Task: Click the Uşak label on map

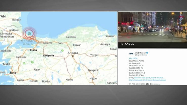Action: click(x=37, y=69)
